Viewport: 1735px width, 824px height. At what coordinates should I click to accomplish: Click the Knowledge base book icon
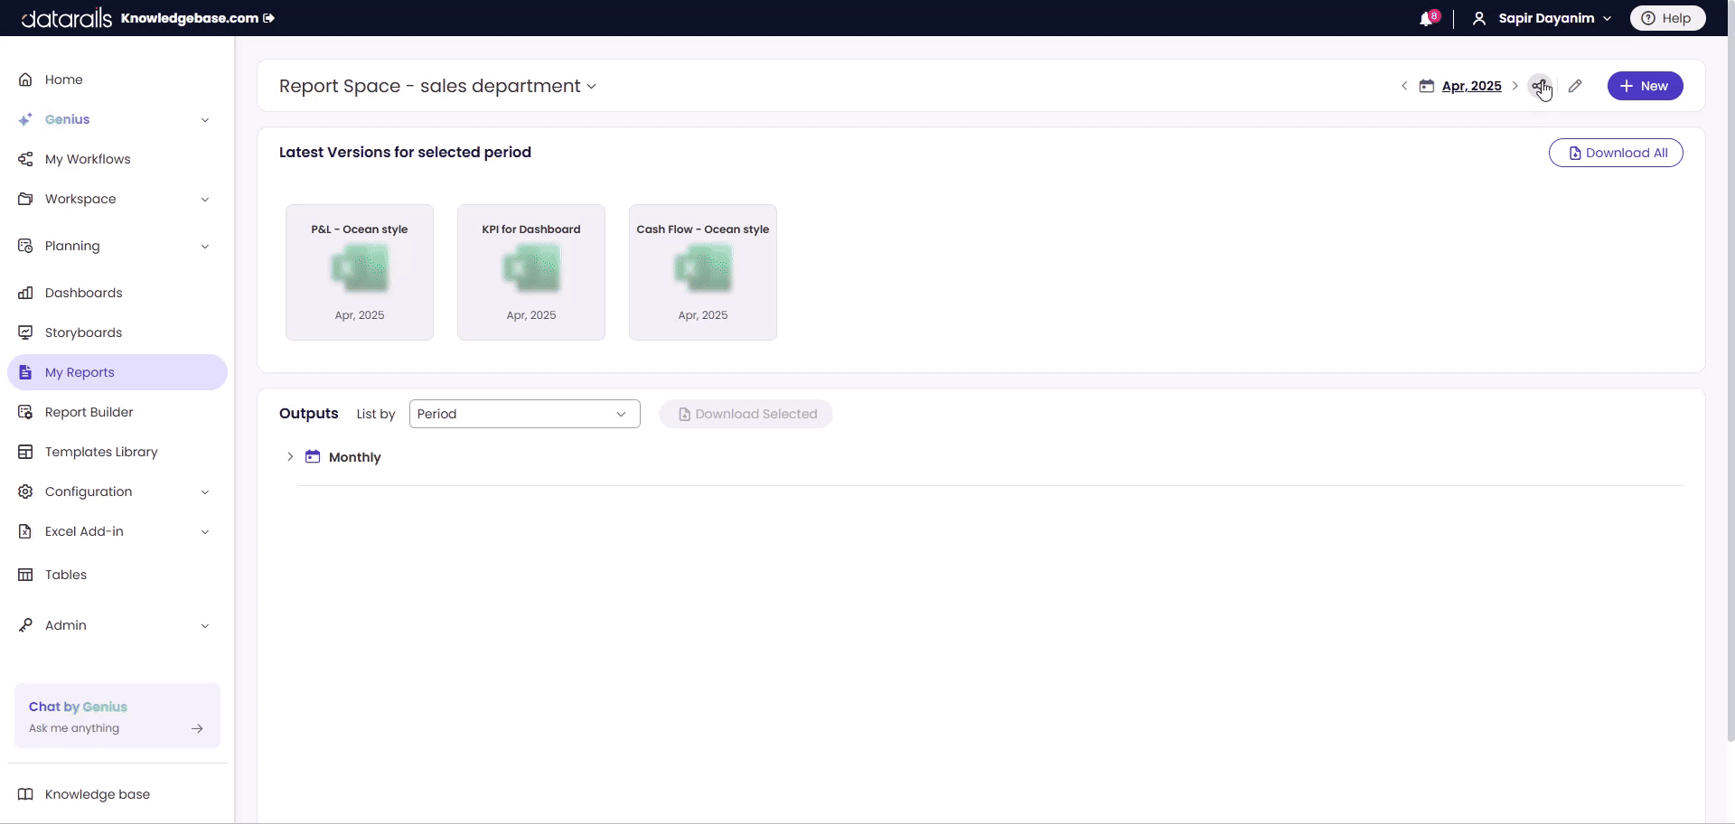click(25, 794)
